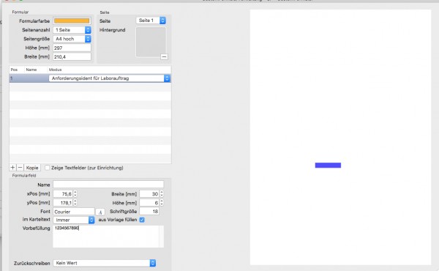The width and height of the screenshot is (439, 271).
Task: Adjust the Höhe field stepper in Formularfeld
Action: pyautogui.click(x=162, y=203)
